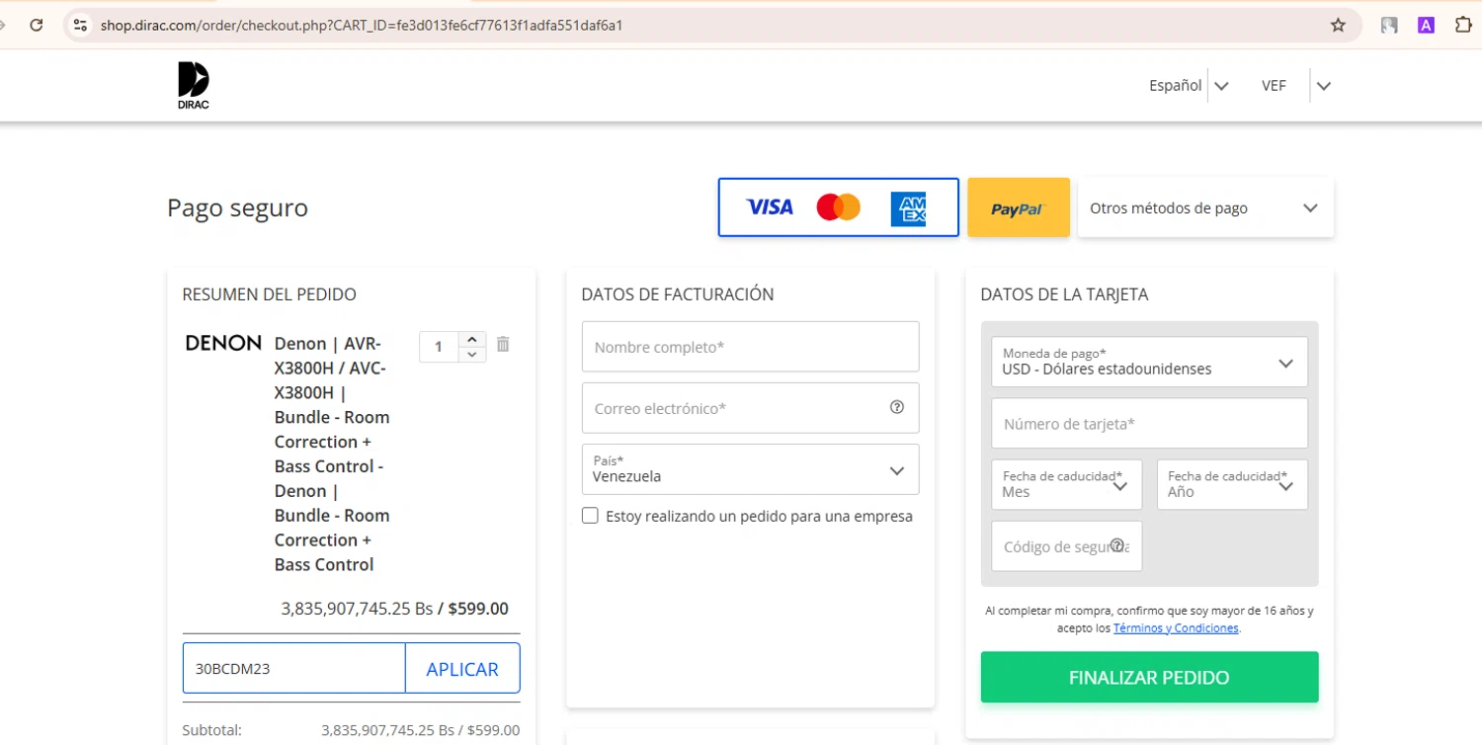The height and width of the screenshot is (745, 1482).
Task: Open the Términos y Condiciones link
Action: pos(1176,628)
